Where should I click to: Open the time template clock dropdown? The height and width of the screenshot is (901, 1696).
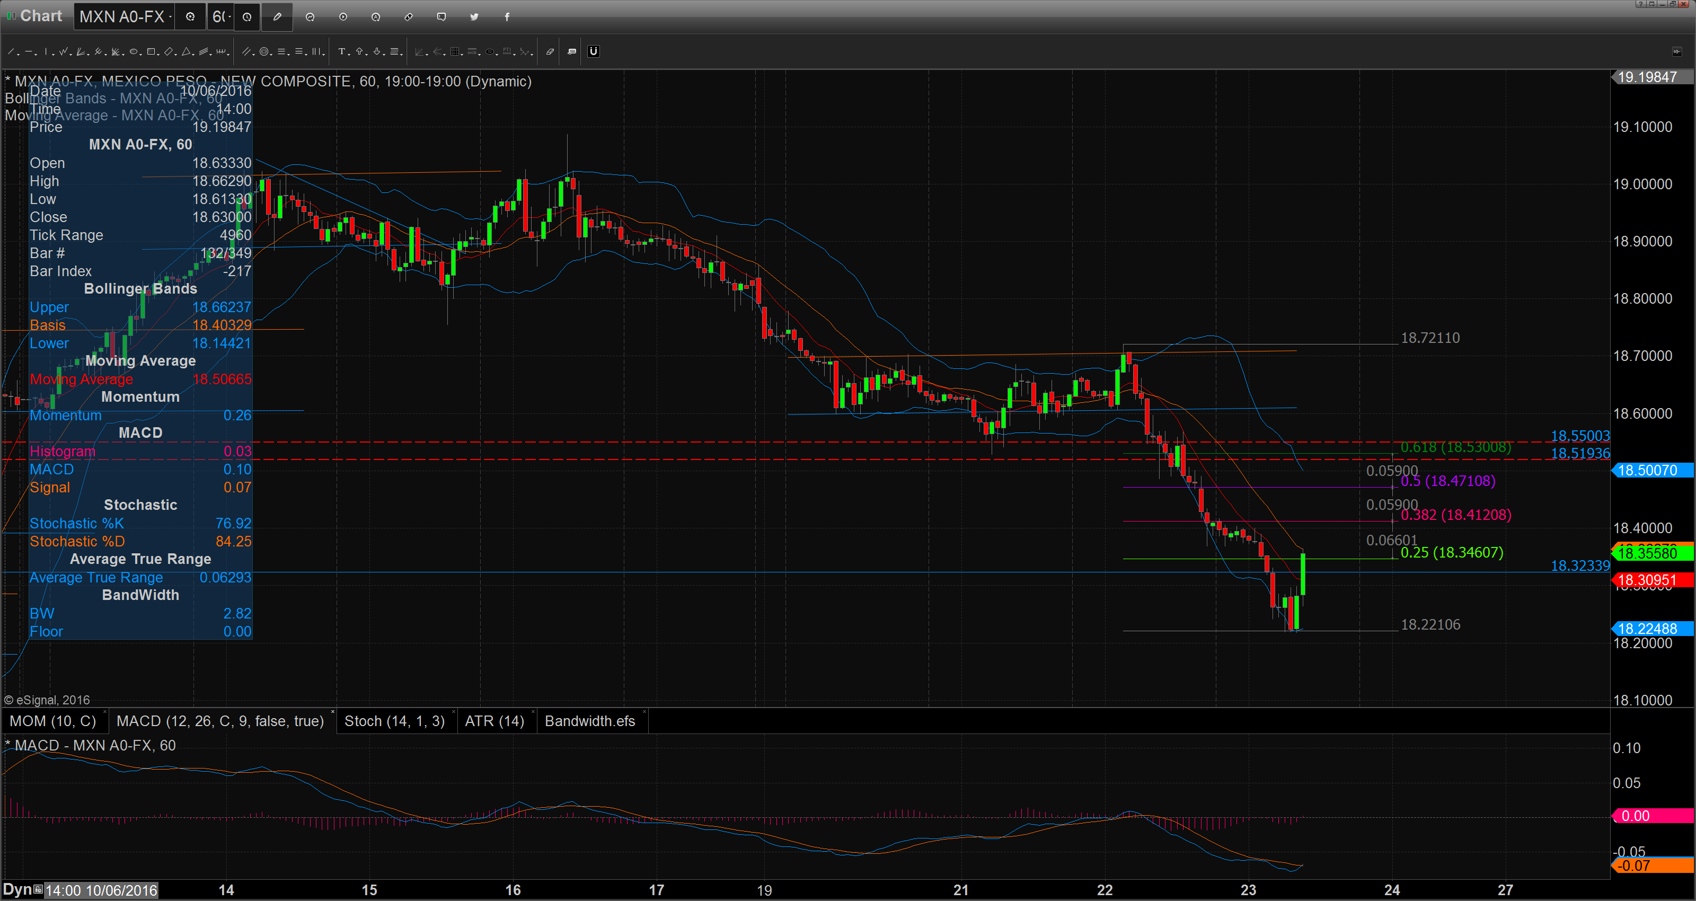click(247, 16)
